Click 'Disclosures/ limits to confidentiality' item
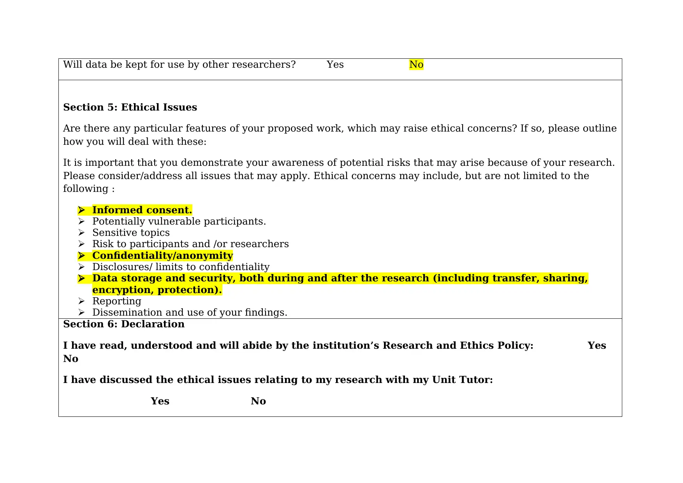This screenshot has height=483, width=683. coord(181,267)
